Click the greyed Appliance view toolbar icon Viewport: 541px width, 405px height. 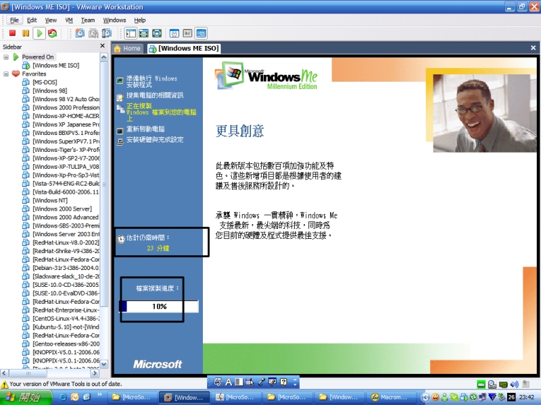pos(187,33)
